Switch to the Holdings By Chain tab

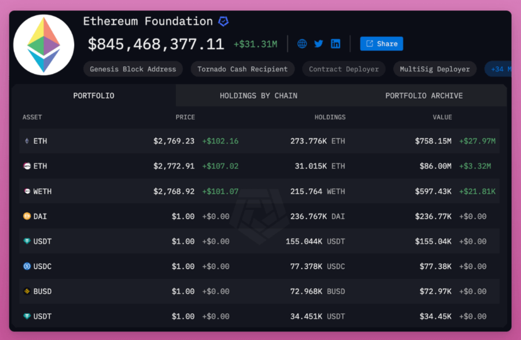click(258, 96)
